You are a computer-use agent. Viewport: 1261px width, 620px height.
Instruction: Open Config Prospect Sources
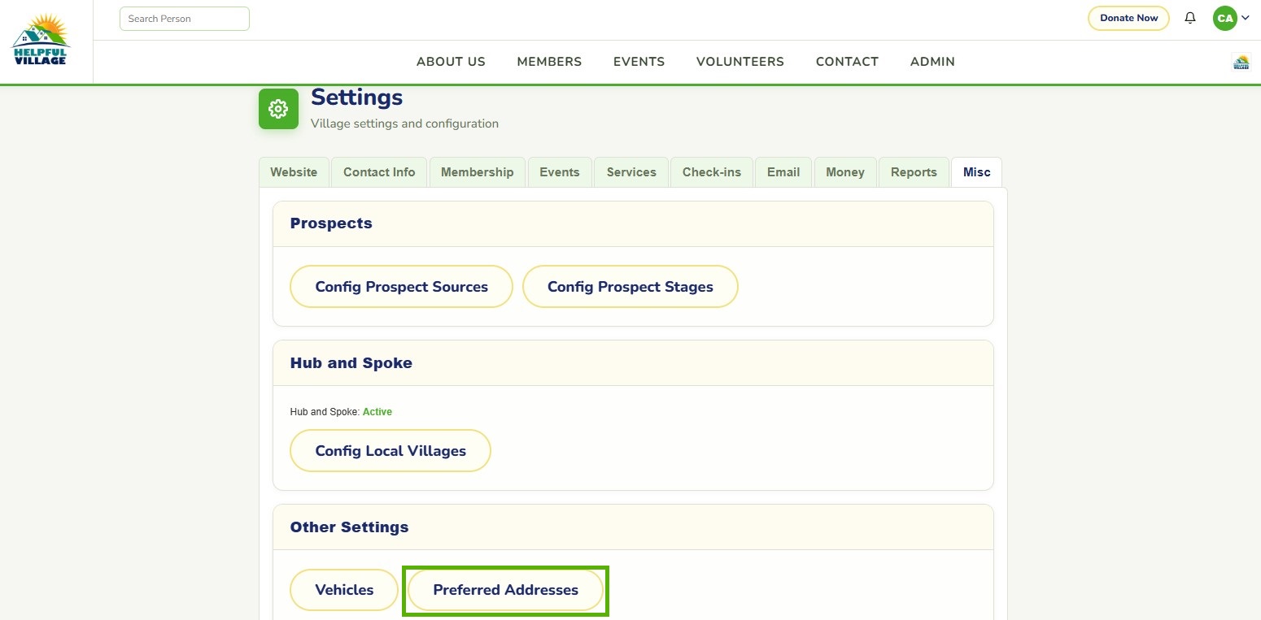(x=402, y=287)
